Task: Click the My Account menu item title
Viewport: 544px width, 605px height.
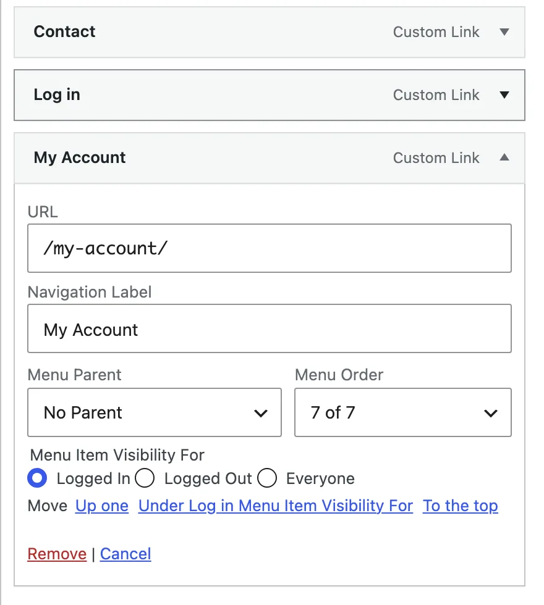Action: pyautogui.click(x=80, y=157)
